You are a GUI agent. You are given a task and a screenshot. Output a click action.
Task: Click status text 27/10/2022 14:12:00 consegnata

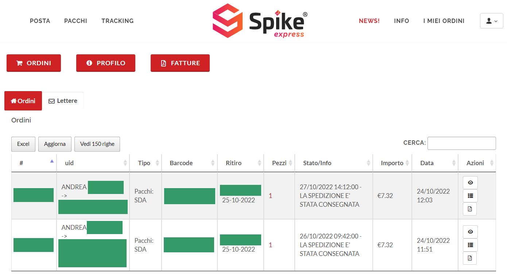(x=330, y=196)
